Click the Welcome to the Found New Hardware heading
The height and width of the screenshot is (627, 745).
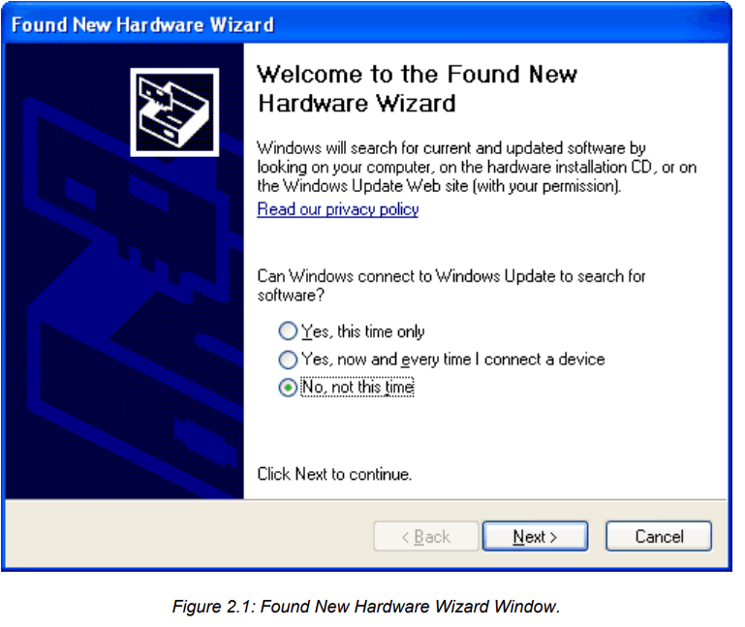click(418, 88)
